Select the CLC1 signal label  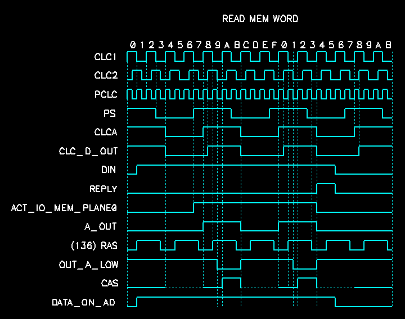click(105, 57)
